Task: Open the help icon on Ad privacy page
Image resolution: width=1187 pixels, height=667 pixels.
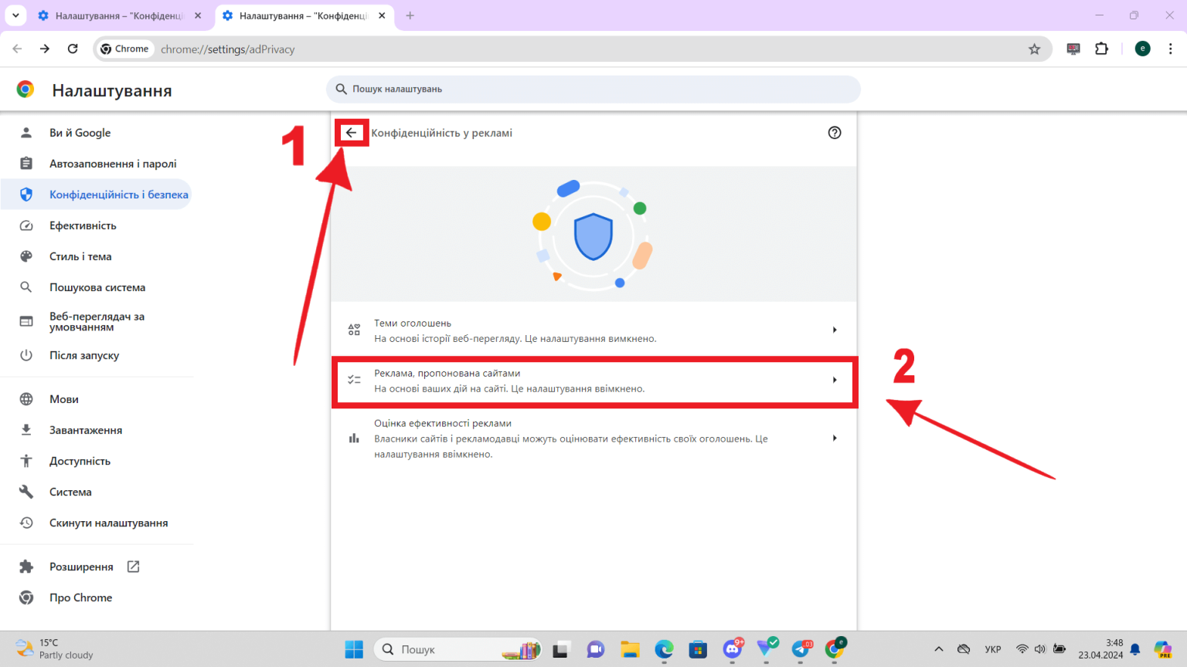Action: 835,133
